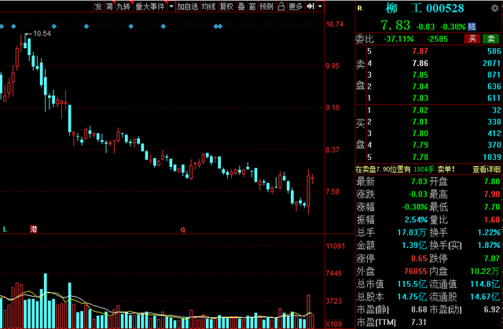Click the green 卖 sell button
The height and width of the screenshot is (329, 503).
click(x=490, y=39)
